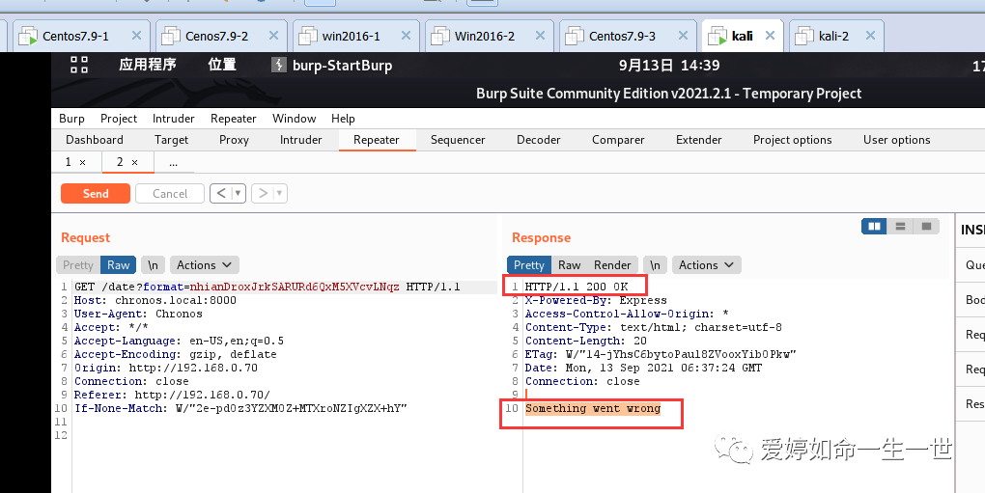Switch Request view to Raw

(118, 265)
